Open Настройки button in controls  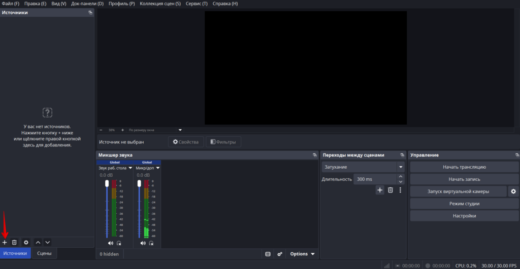tap(464, 216)
